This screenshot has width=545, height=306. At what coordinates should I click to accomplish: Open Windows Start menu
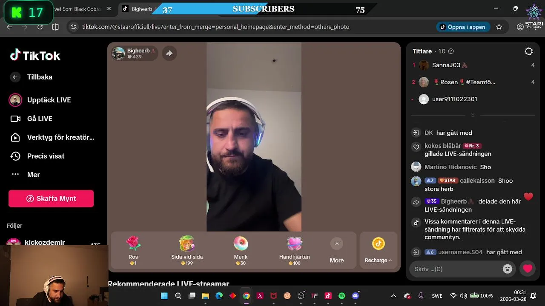coord(164,296)
